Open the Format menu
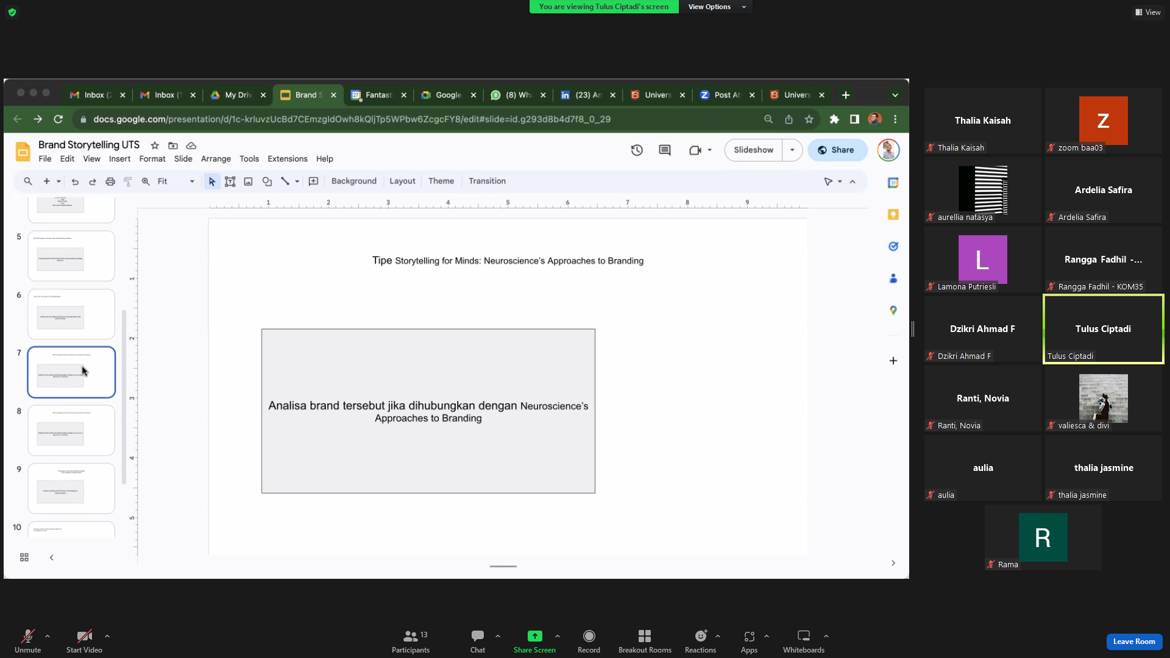 pos(152,159)
